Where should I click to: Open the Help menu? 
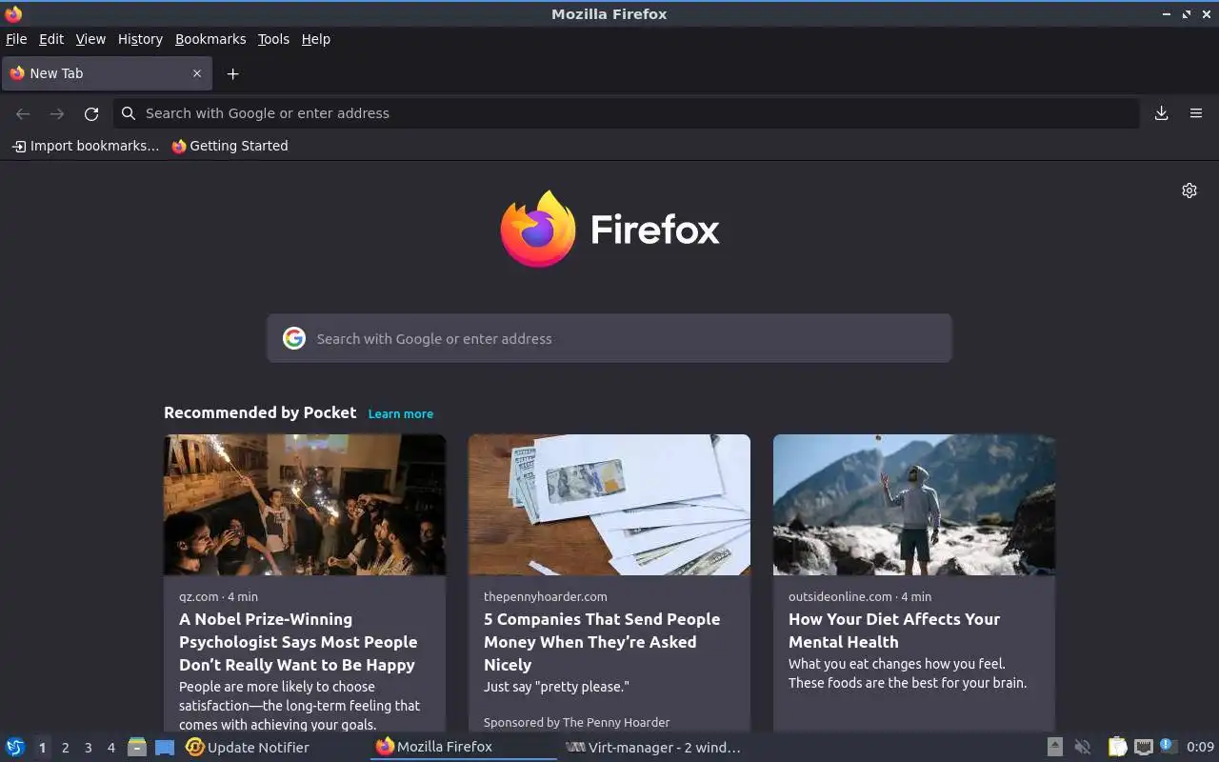pyautogui.click(x=315, y=39)
